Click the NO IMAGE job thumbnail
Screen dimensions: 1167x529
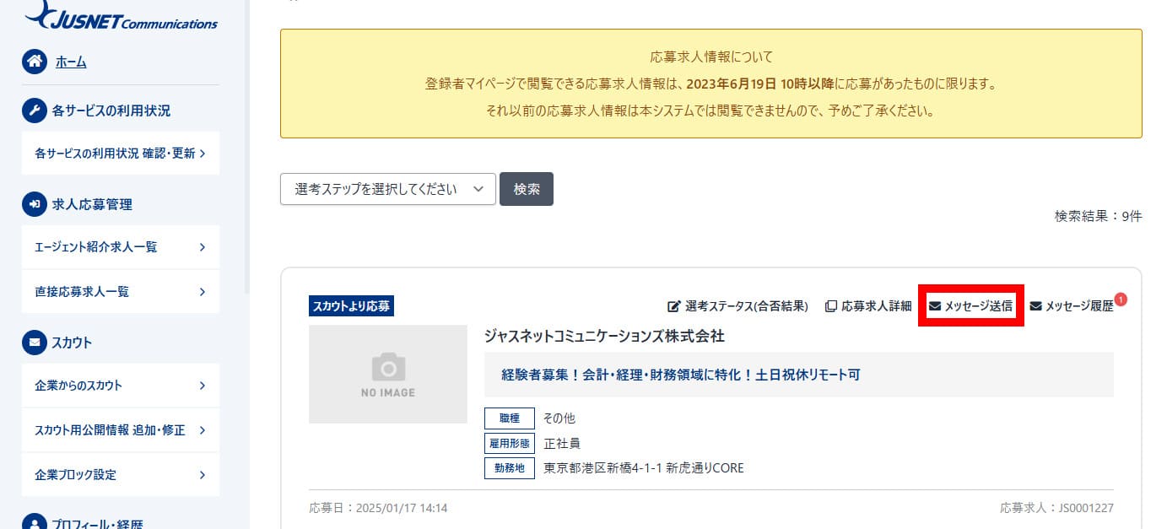point(388,374)
